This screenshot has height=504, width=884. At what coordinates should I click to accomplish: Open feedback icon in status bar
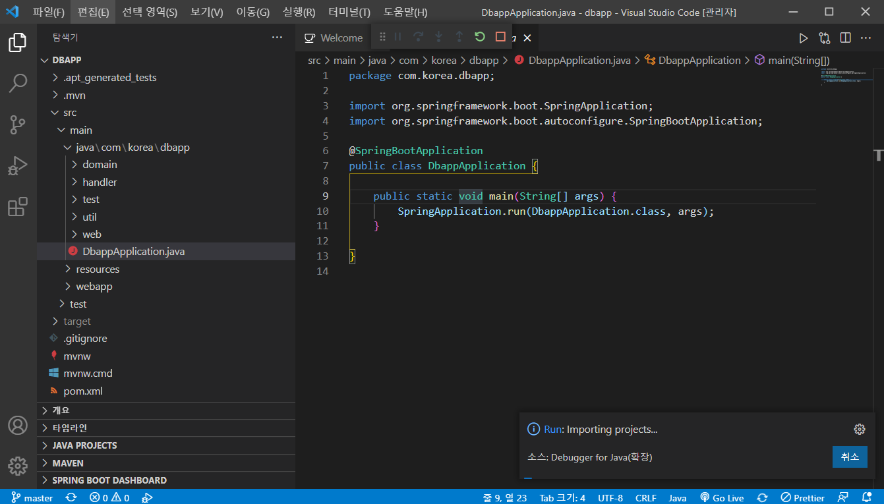[x=843, y=498]
